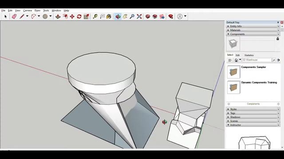Click the forward arrow in Components footer
This screenshot has width=284, height=159.
[278, 104]
